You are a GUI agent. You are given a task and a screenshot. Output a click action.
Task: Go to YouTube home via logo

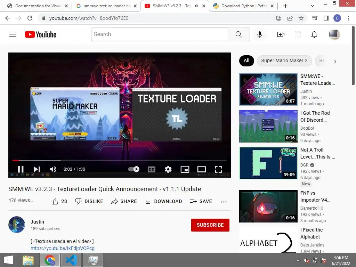pyautogui.click(x=41, y=34)
